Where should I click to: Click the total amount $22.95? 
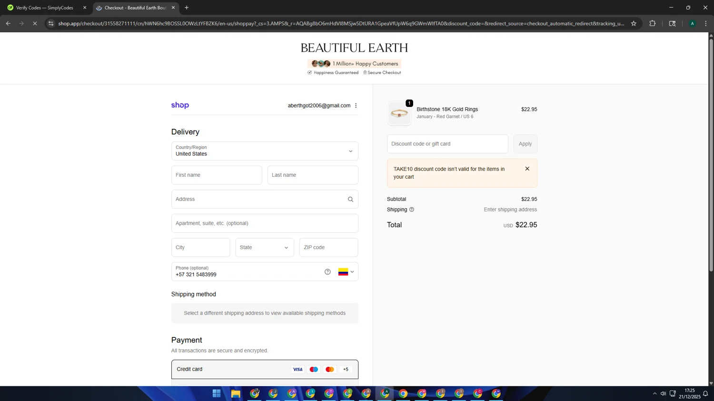(526, 225)
